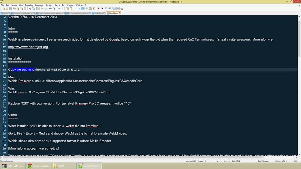Open the Replace dialog toolbar icon
The image size is (301, 169).
[54, 8]
